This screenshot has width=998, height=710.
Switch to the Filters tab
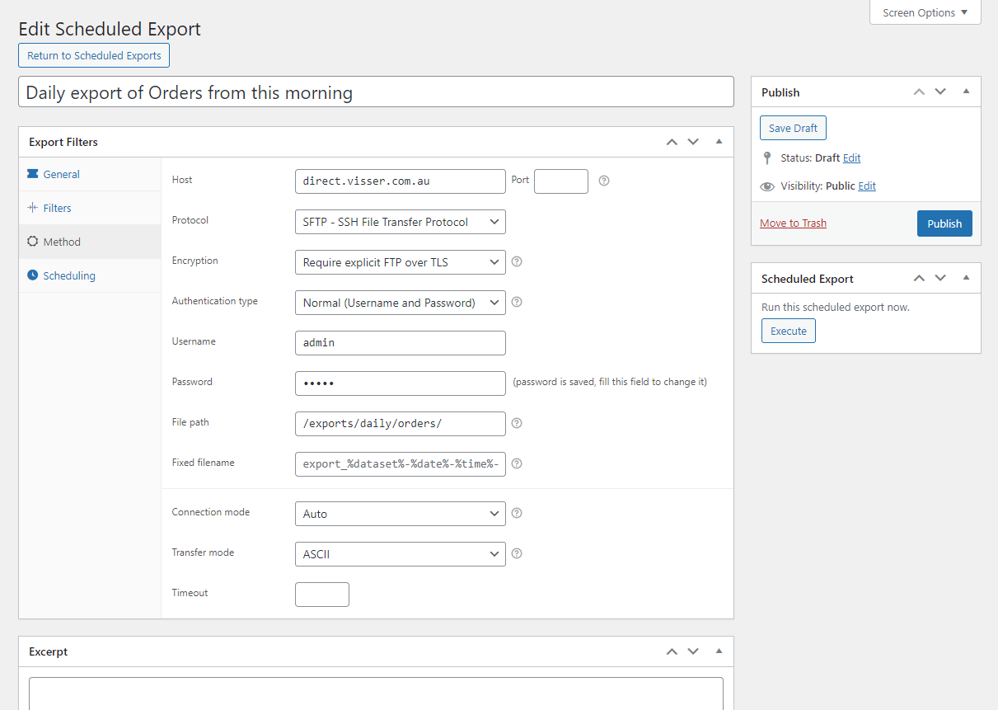90,208
